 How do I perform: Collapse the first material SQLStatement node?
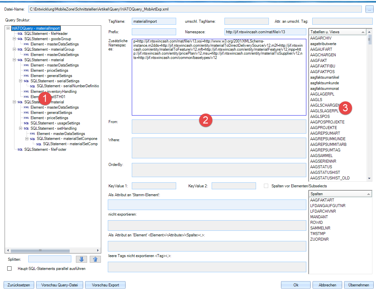click(x=14, y=60)
